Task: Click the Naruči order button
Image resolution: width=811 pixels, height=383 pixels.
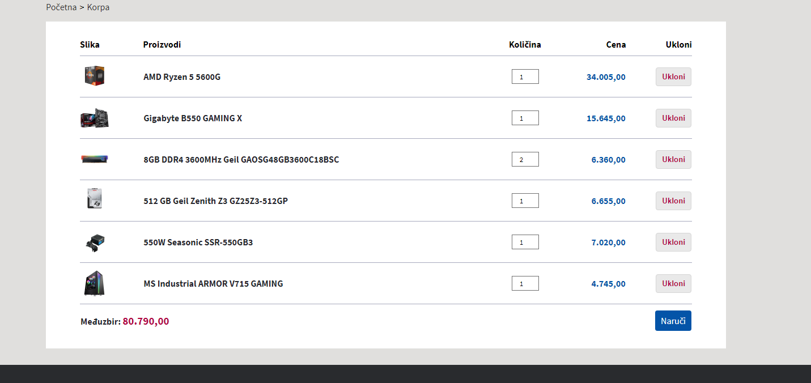Action: point(673,321)
